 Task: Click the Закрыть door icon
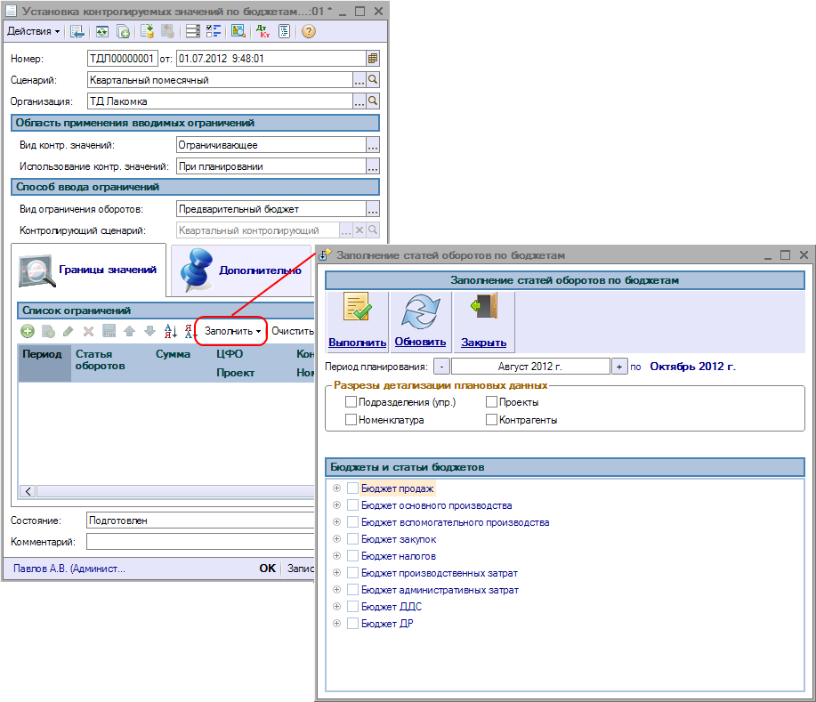point(483,319)
